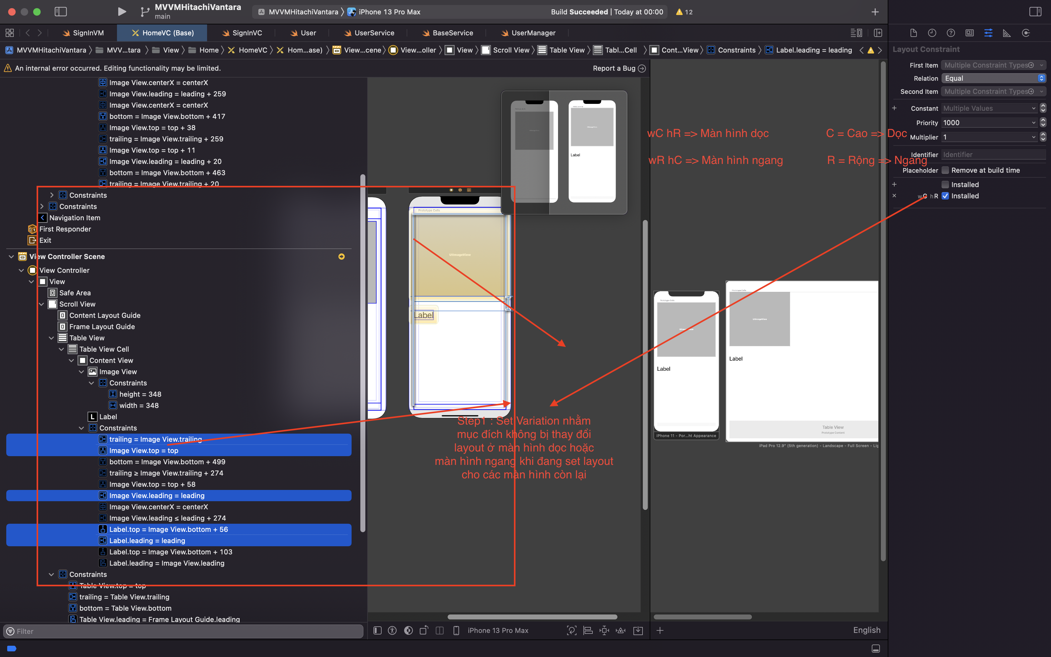The height and width of the screenshot is (657, 1051).
Task: Select iPhone 13 Pro Max device button
Action: (x=491, y=630)
